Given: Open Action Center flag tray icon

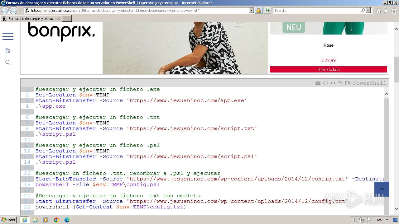Looking at the screenshot, I should [369, 220].
